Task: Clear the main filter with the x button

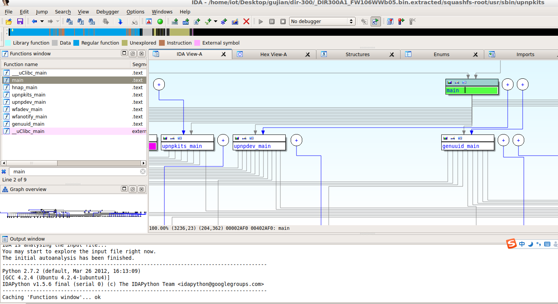Action: tap(142, 171)
